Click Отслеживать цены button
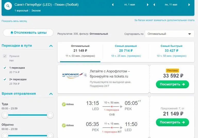This screenshot has width=198, height=138. point(28,33)
